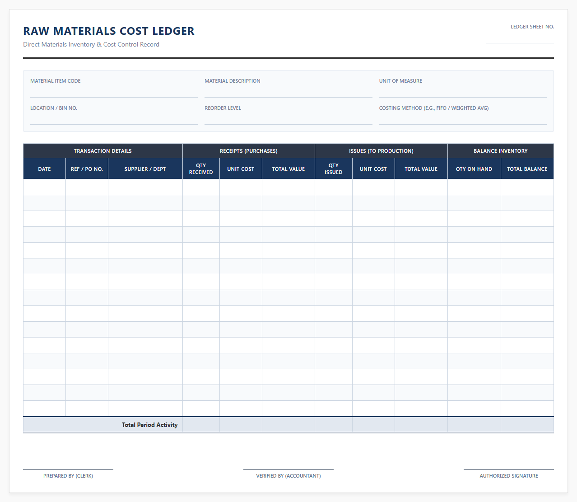The width and height of the screenshot is (577, 502).
Task: Click the Balance Inventory group header
Action: pyautogui.click(x=501, y=151)
